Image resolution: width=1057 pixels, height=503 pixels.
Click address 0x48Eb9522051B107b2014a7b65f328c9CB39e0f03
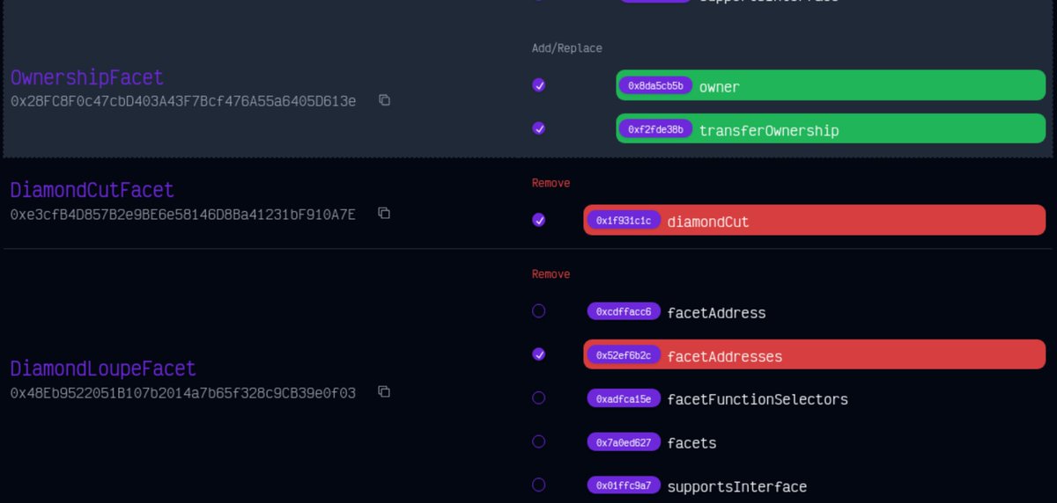tap(183, 393)
